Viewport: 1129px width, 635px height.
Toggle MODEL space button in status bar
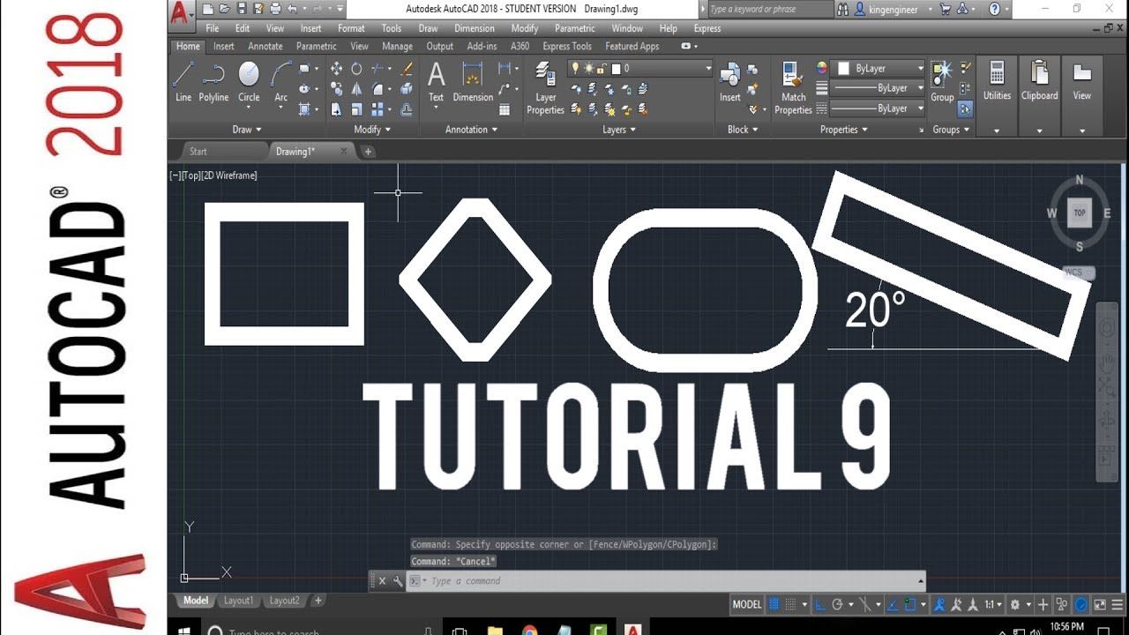747,604
